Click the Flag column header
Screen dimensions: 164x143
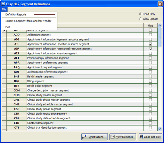coord(150,26)
